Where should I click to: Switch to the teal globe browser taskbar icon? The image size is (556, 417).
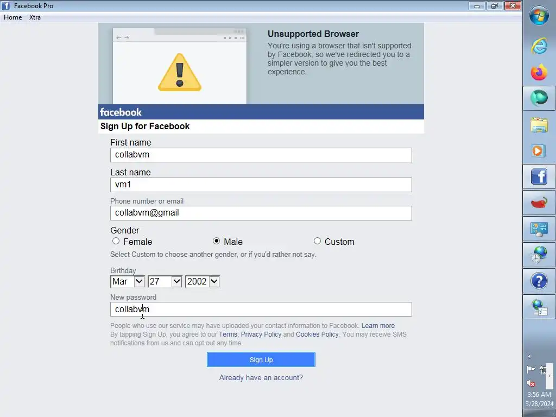[539, 98]
